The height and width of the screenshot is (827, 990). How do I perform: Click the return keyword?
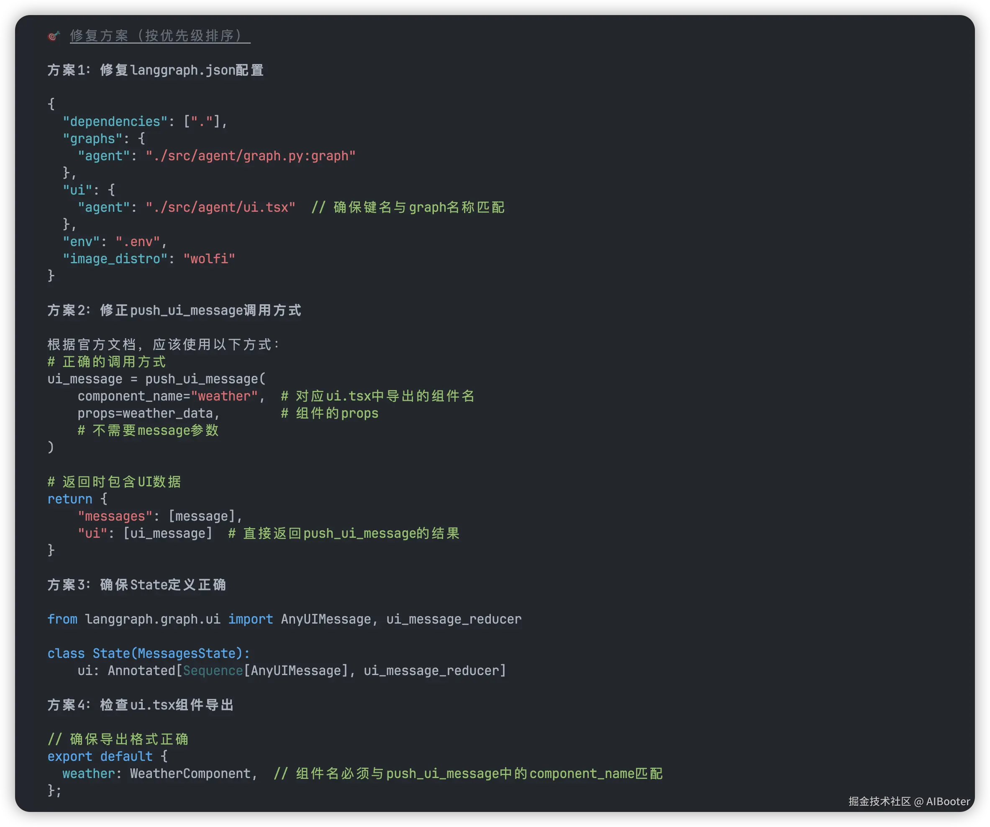pos(70,499)
